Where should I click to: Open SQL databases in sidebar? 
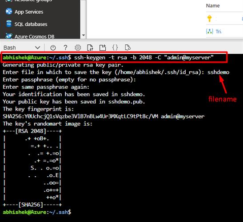click(31, 24)
